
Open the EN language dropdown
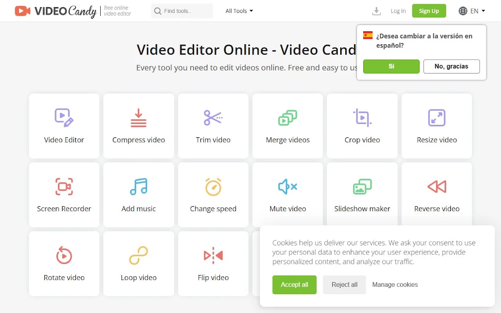478,11
